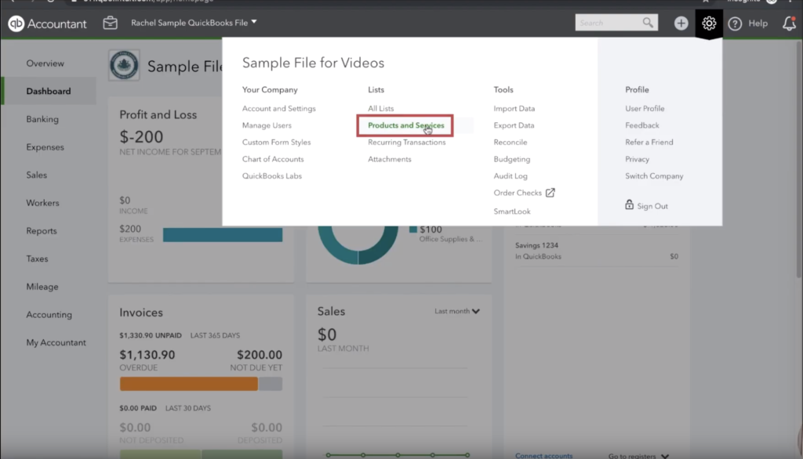This screenshot has width=803, height=459.
Task: Expand the Go to registers dropdown
Action: (638, 455)
